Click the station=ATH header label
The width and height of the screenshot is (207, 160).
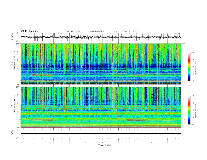(97, 31)
